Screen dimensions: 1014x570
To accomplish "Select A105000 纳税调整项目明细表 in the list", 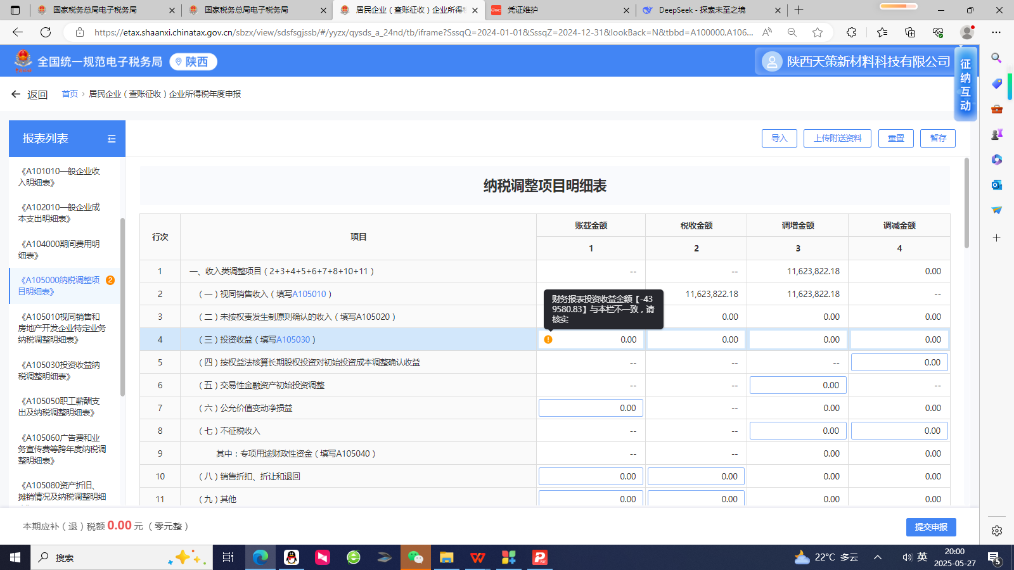I will point(60,286).
